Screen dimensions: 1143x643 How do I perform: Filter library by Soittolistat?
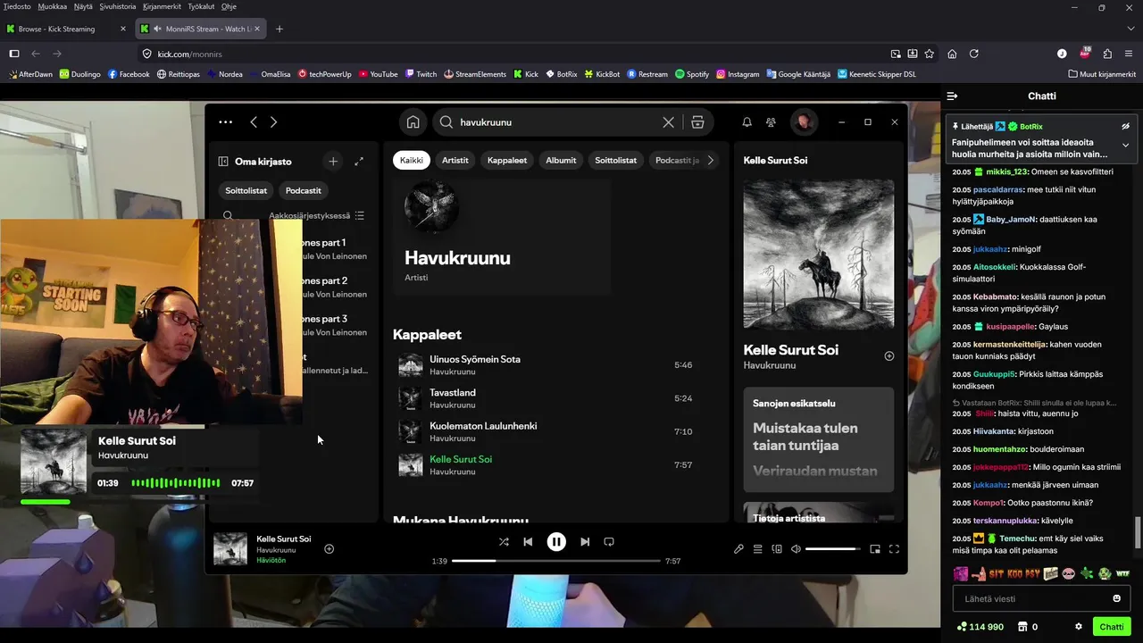click(246, 190)
